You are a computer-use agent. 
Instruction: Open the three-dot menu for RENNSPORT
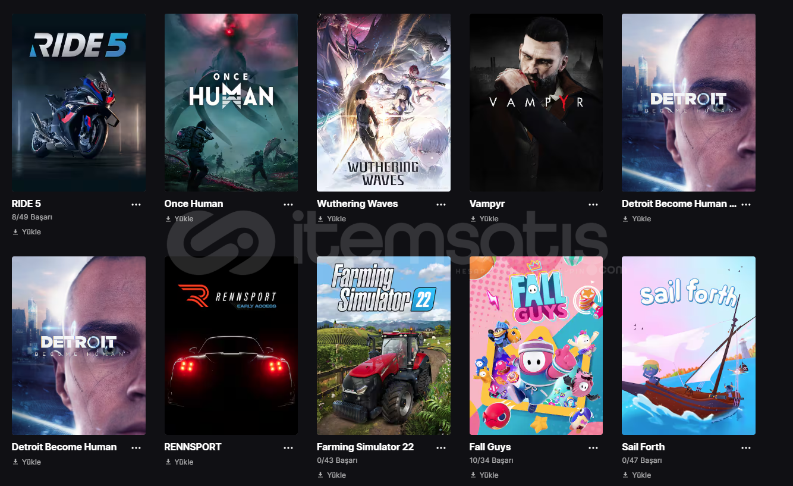(288, 447)
